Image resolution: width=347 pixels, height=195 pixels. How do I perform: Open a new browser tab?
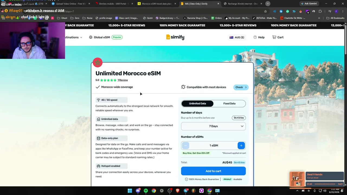(268, 4)
